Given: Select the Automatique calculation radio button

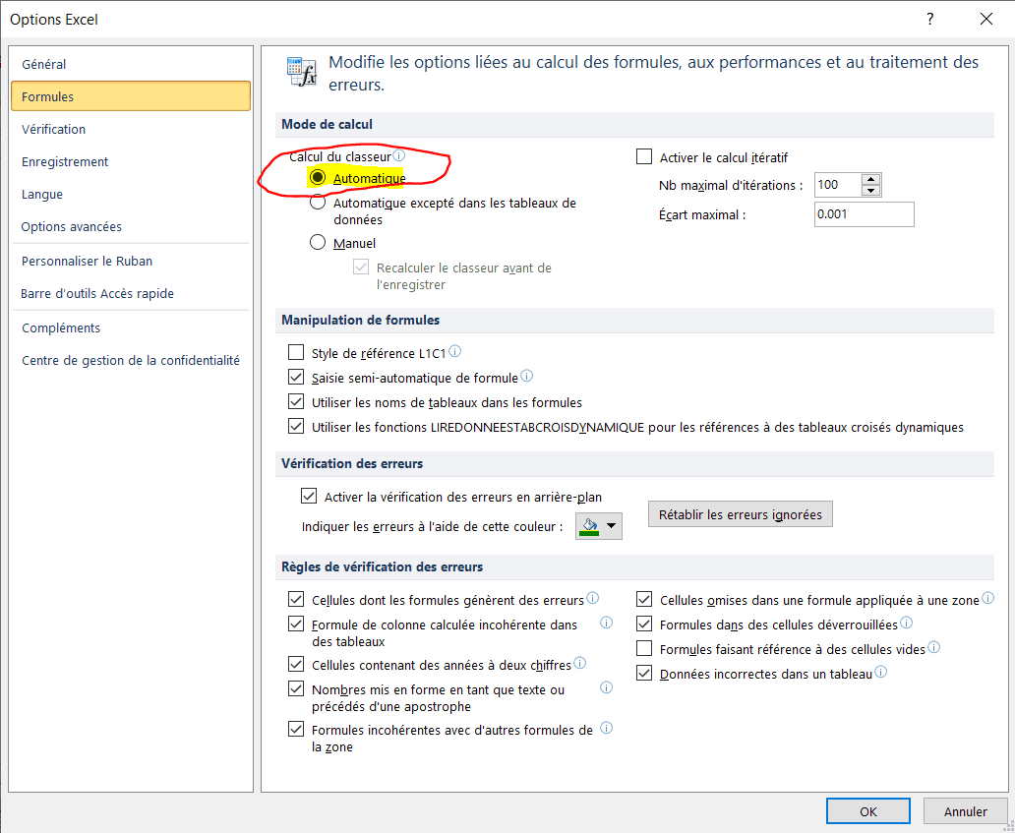Looking at the screenshot, I should tap(317, 177).
